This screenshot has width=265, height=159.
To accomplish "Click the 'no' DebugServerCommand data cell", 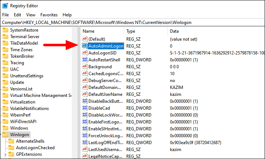I will (173, 81).
